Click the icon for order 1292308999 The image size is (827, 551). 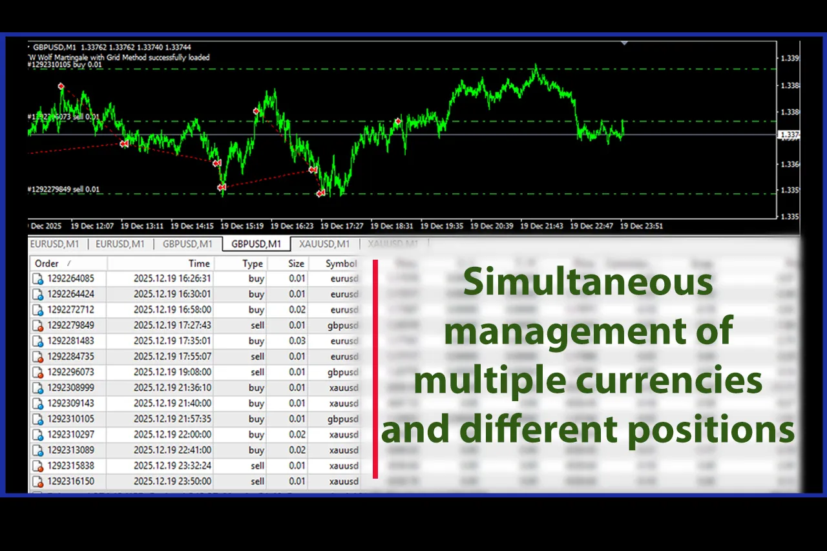point(38,388)
